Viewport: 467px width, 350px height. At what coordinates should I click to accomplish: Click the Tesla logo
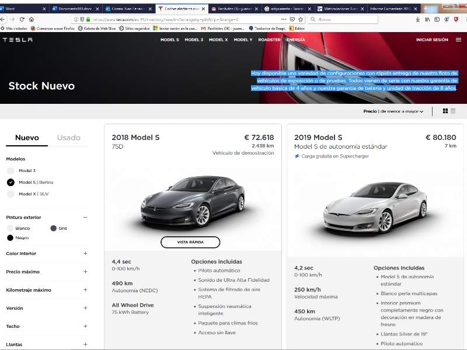click(x=18, y=40)
